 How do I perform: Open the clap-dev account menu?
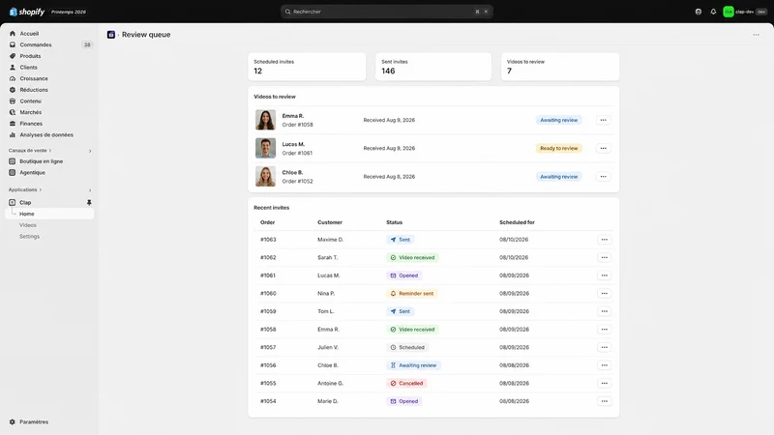tap(745, 12)
